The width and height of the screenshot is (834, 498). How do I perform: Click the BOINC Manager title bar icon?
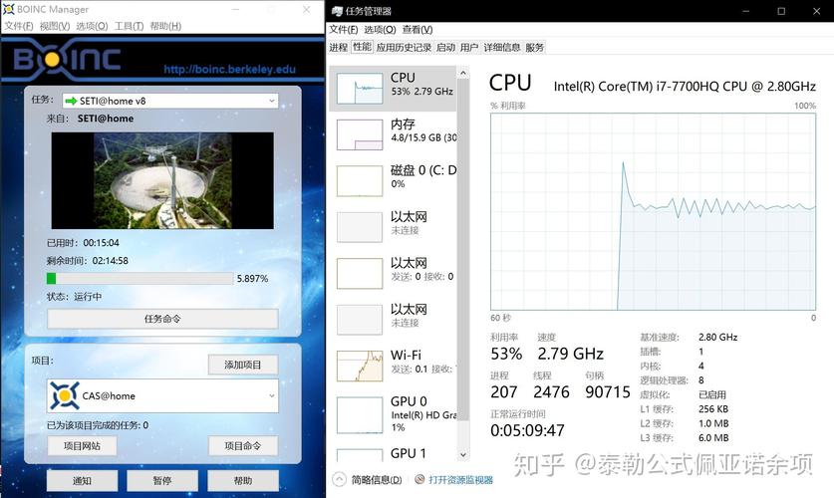click(9, 9)
